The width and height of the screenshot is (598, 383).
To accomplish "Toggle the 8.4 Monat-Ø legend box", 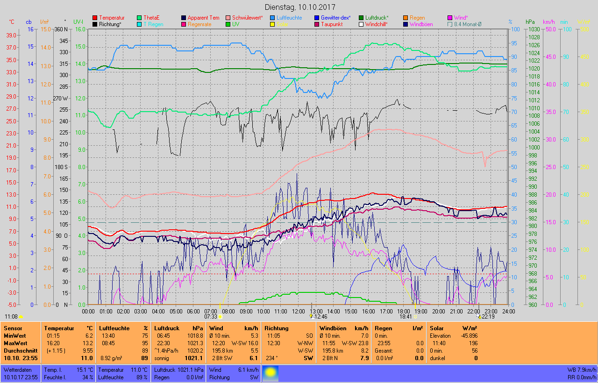I will tap(450, 24).
